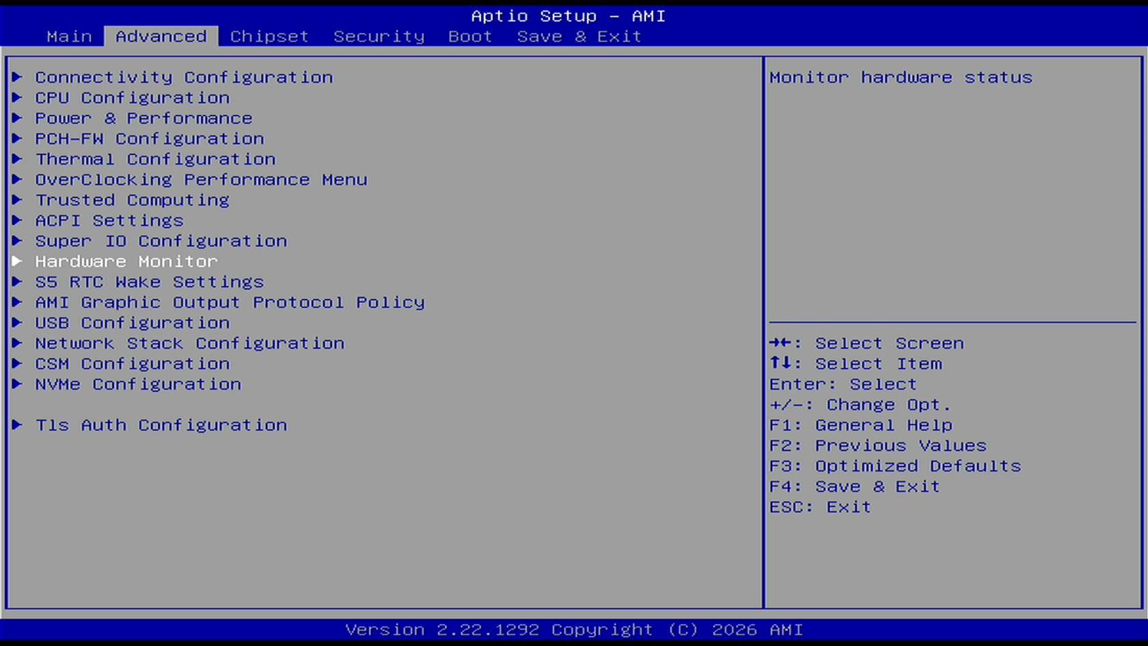Click 'F4: Save & Exit' text
Viewport: 1148px width, 646px height.
click(855, 487)
